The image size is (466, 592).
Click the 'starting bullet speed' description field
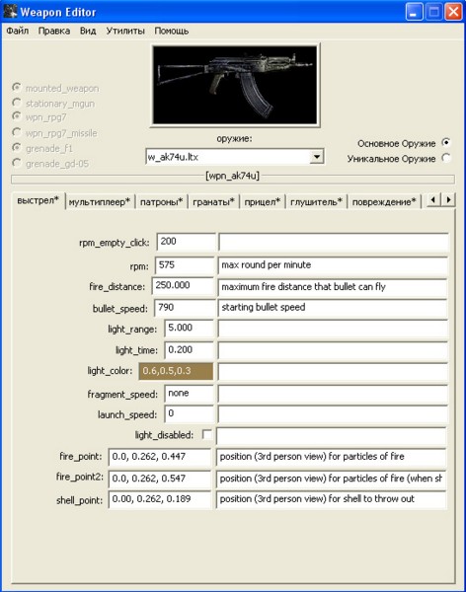(x=333, y=308)
